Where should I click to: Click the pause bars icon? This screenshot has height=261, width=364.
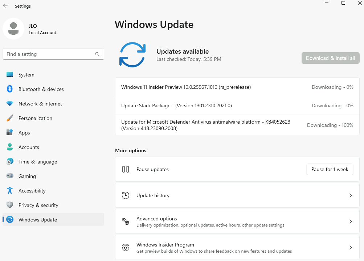126,169
